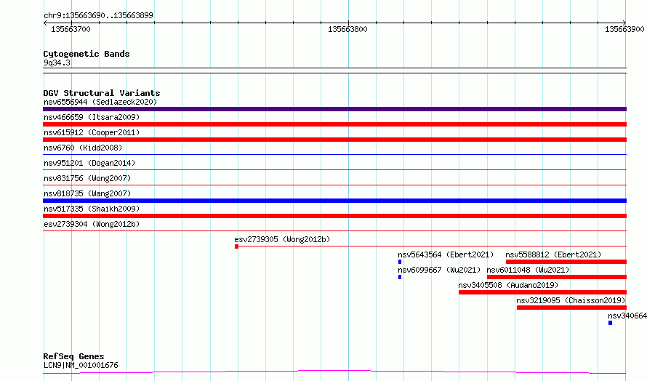Click the purple nsv6556944 variant bar
This screenshot has width=647, height=381.
[334, 109]
